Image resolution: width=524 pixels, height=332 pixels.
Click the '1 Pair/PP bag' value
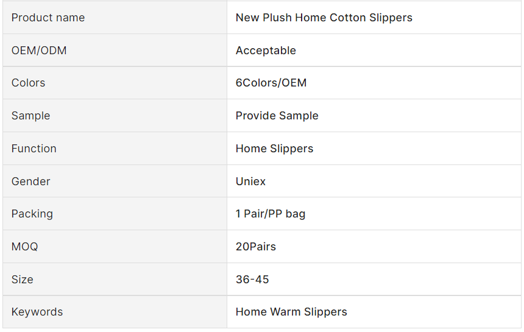(x=271, y=214)
